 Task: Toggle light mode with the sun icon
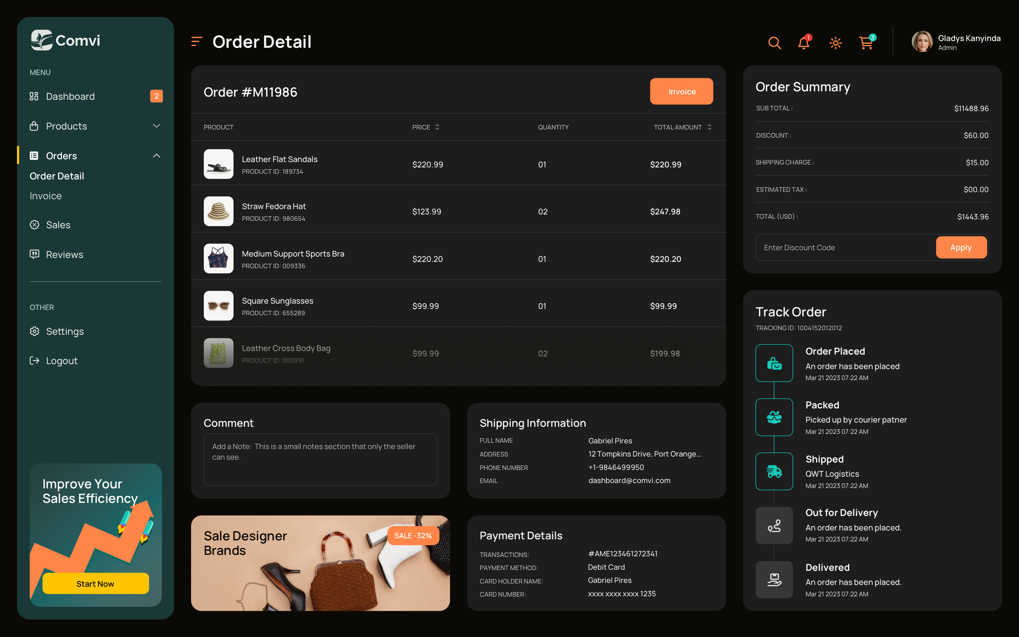[835, 42]
